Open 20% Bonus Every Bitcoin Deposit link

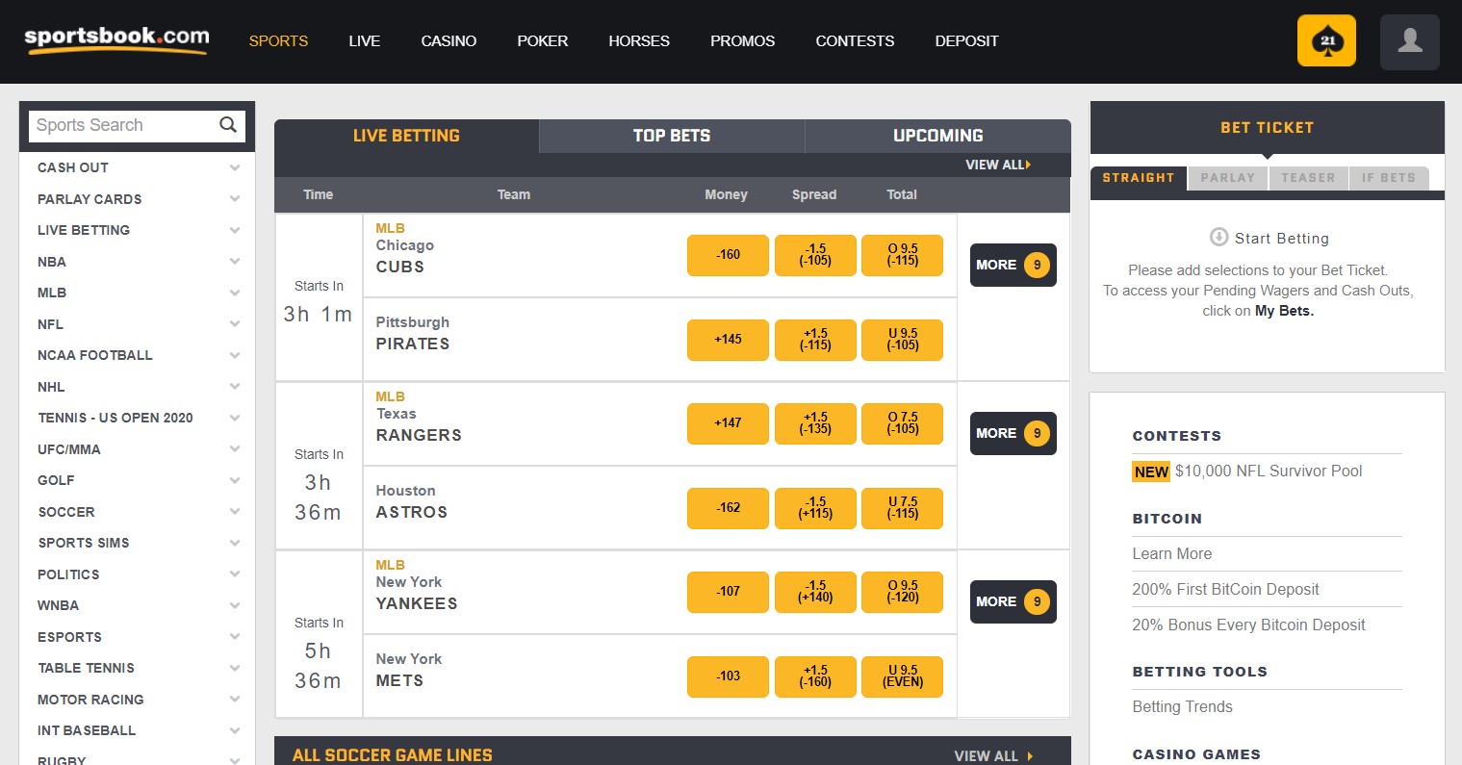coord(1248,625)
